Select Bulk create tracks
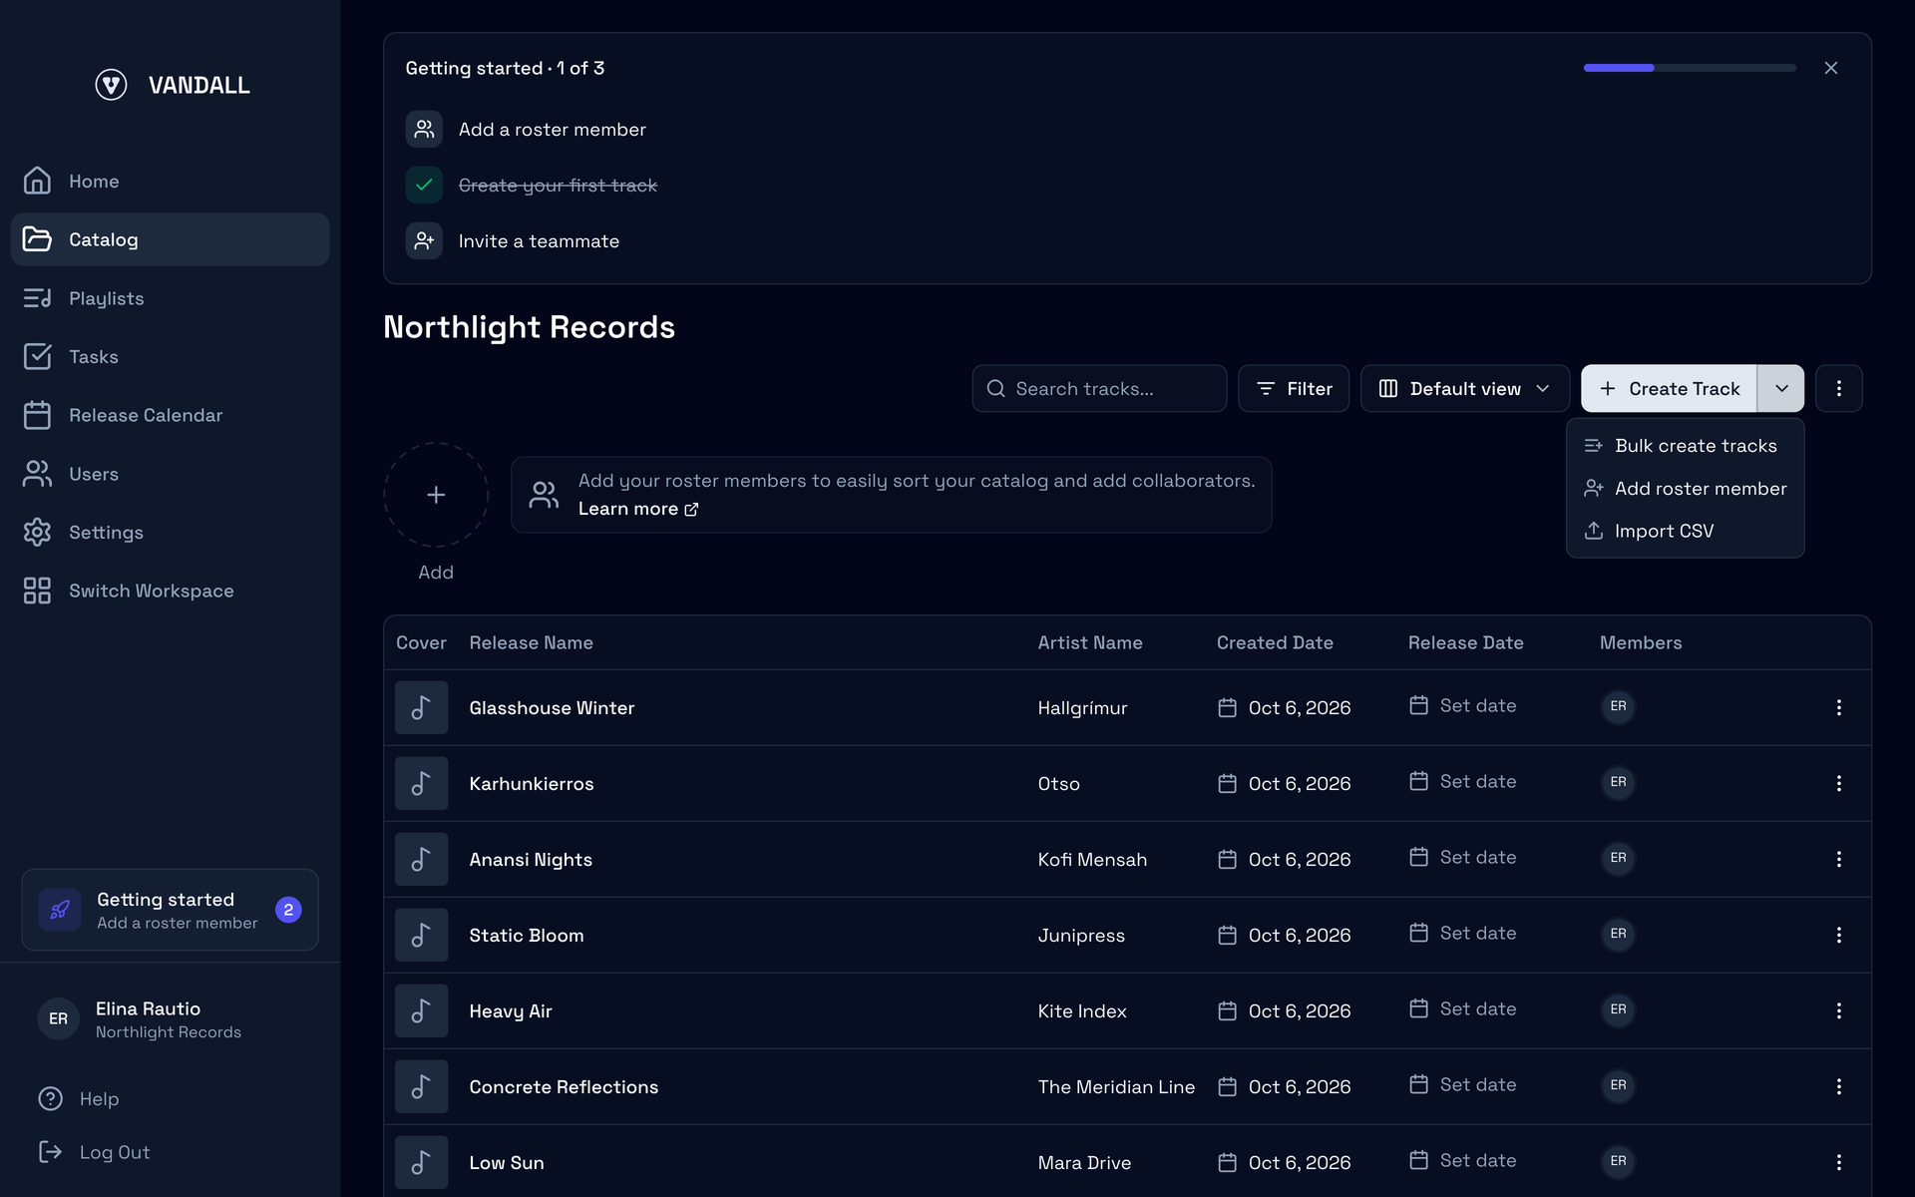This screenshot has height=1197, width=1915. tap(1685, 446)
